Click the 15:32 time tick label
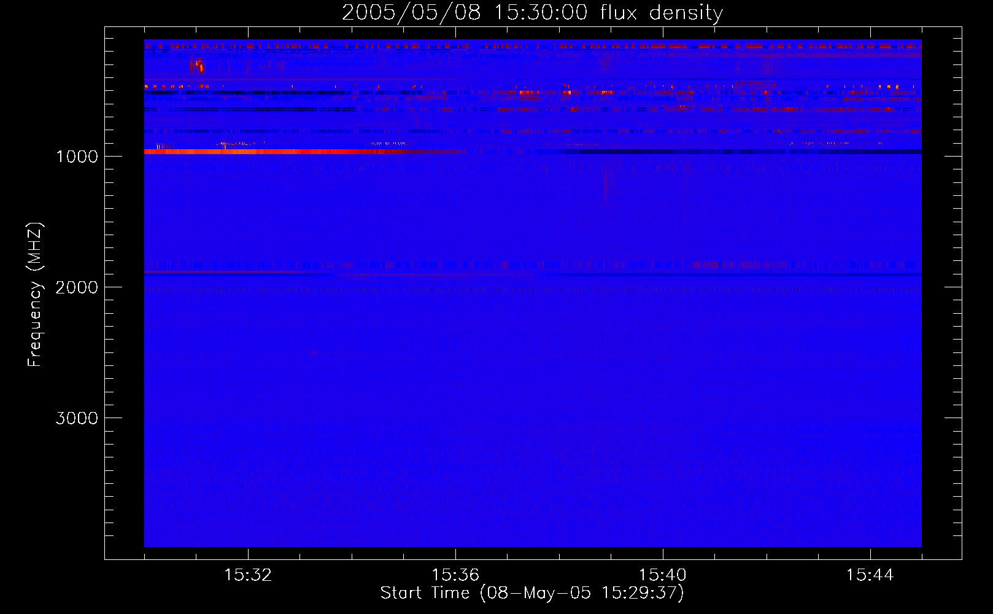The height and width of the screenshot is (614, 993). click(248, 575)
